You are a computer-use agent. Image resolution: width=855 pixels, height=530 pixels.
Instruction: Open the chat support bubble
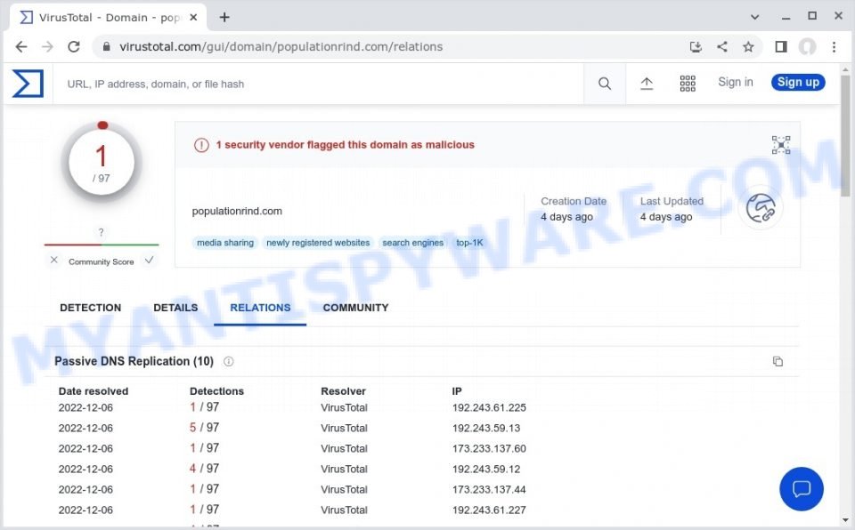tap(801, 488)
